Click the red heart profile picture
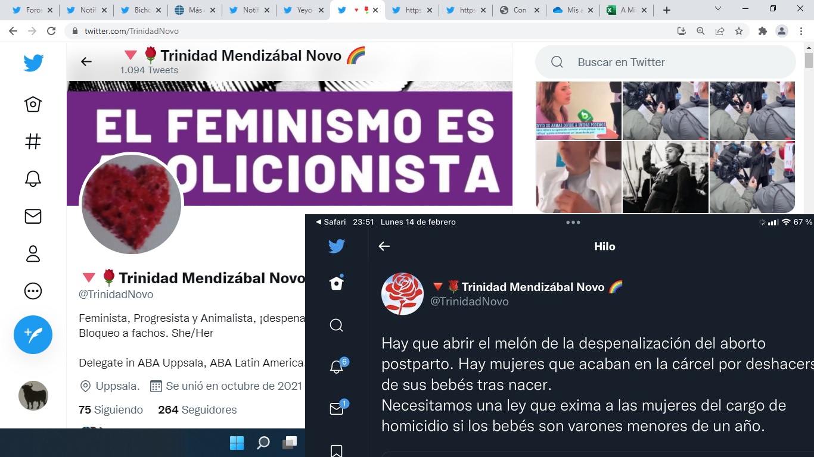Screen dimensions: 814x457 click(131, 205)
